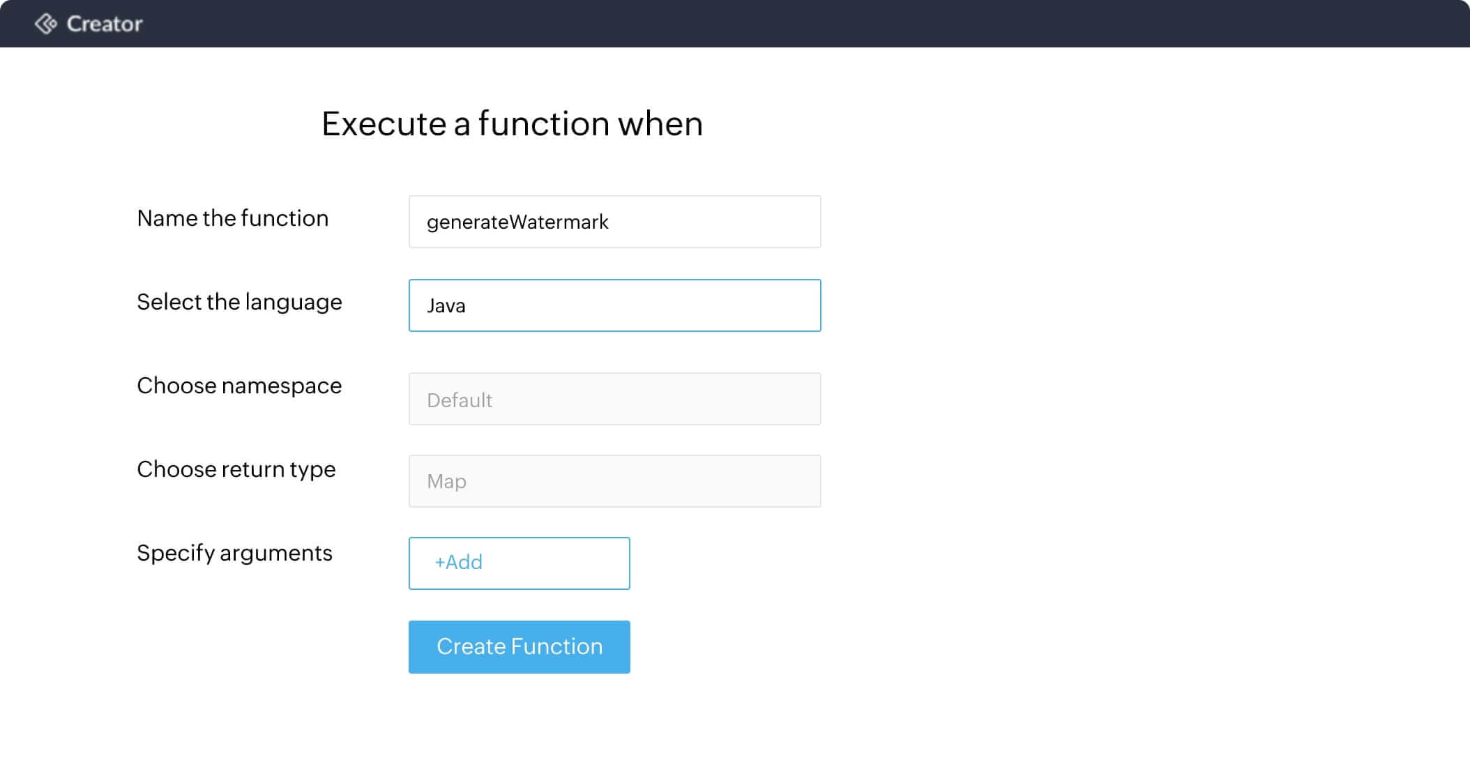Click the "Choose namespace" label

pos(239,386)
